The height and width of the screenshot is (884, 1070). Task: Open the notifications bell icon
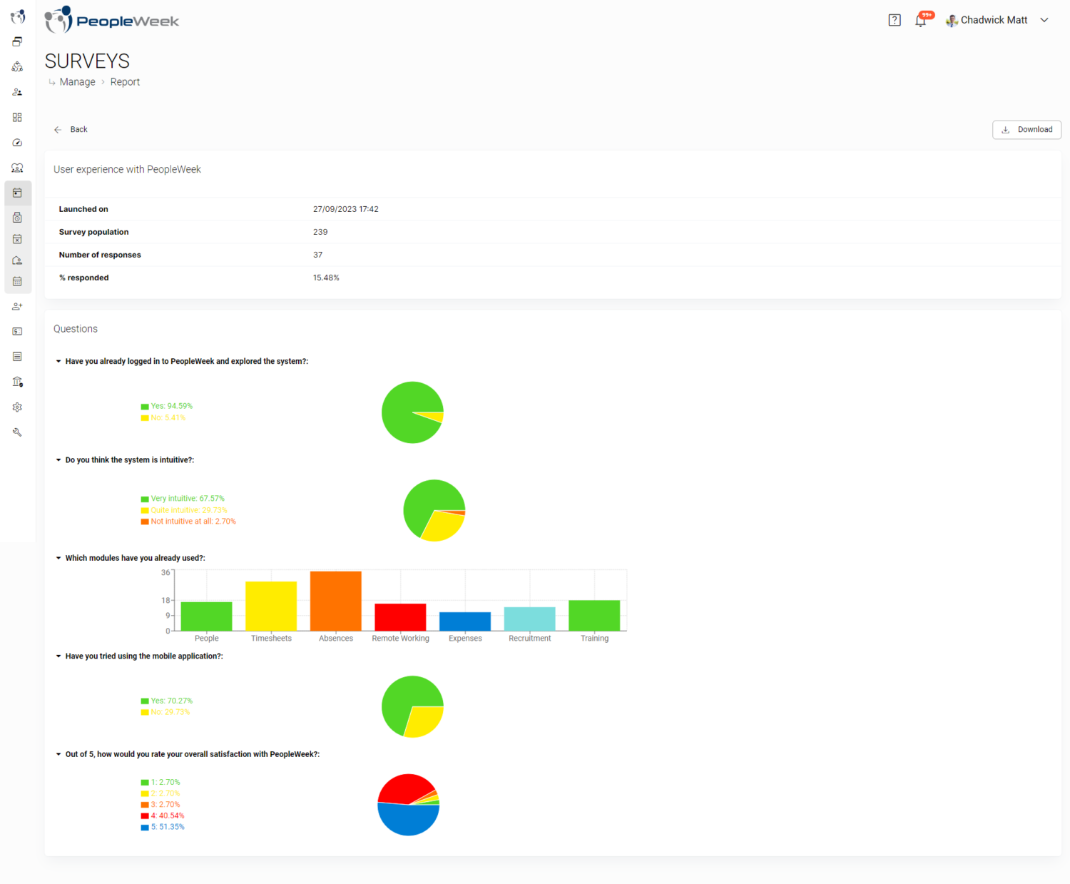[x=921, y=21]
